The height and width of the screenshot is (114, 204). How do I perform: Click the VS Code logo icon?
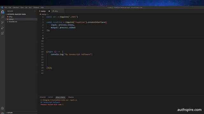pos(2,8)
